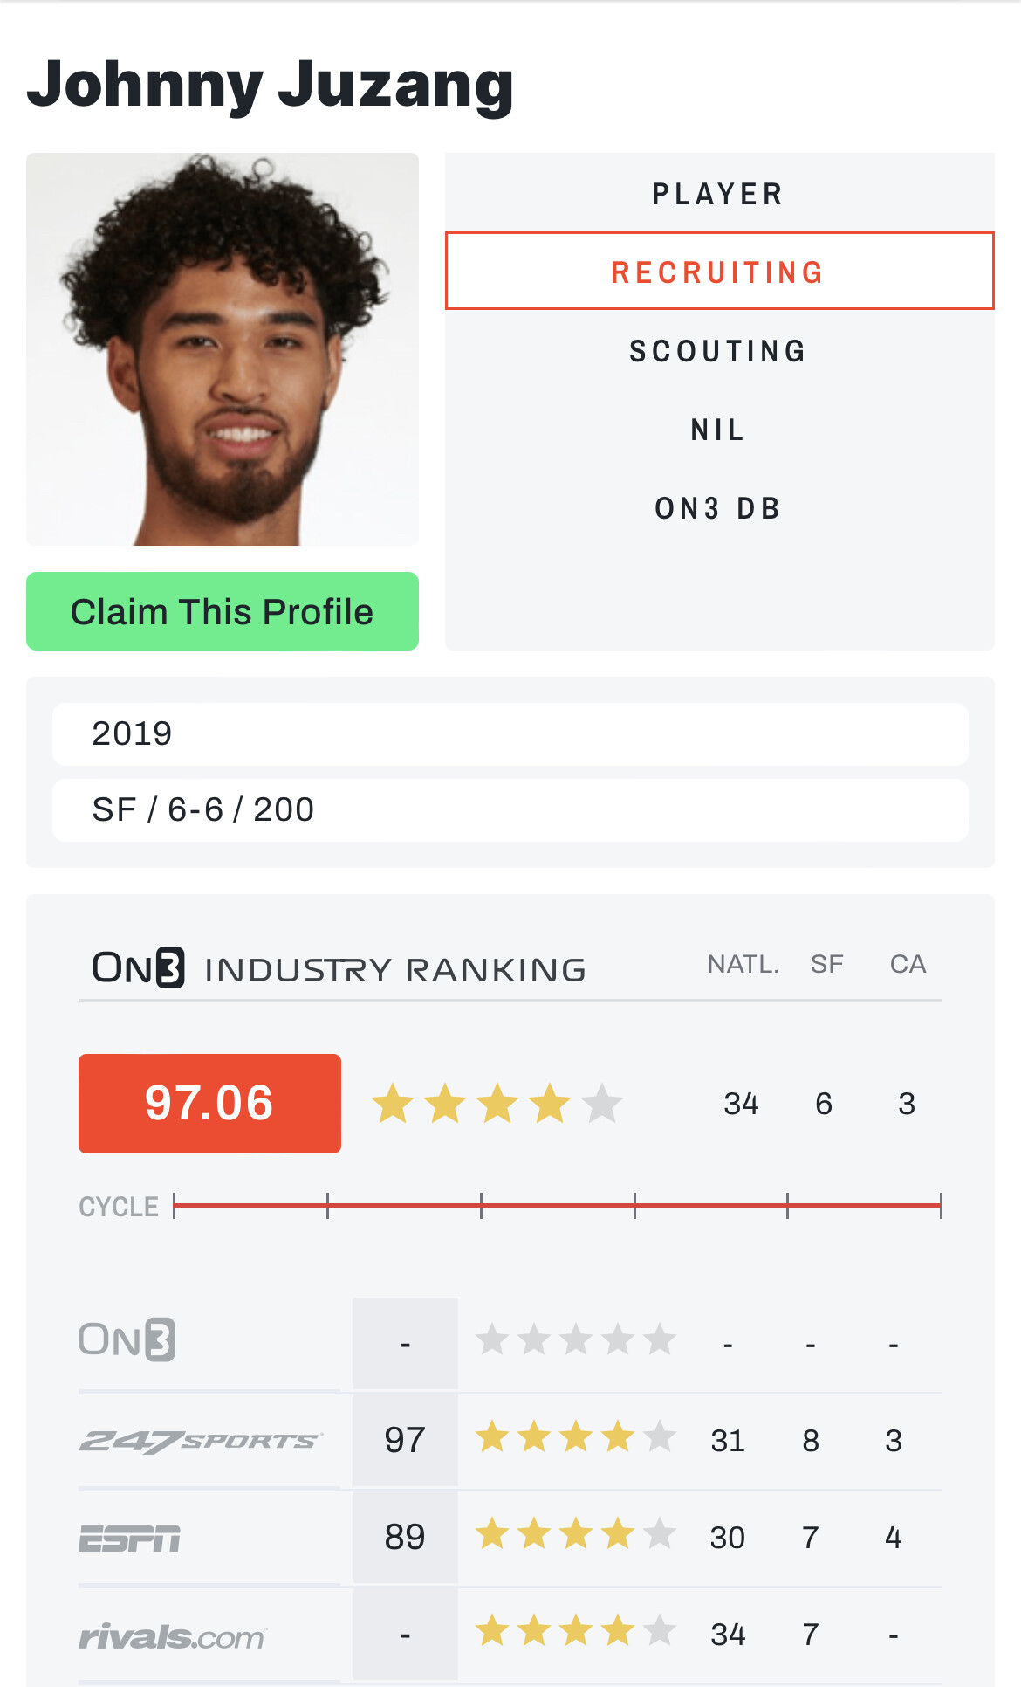Click the industry ranking gold star rating
Screen dimensions: 1021x1687
point(497,1104)
